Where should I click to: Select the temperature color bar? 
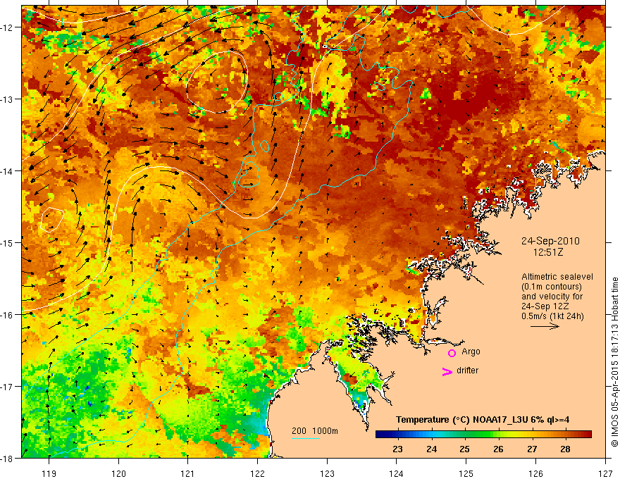tap(483, 435)
